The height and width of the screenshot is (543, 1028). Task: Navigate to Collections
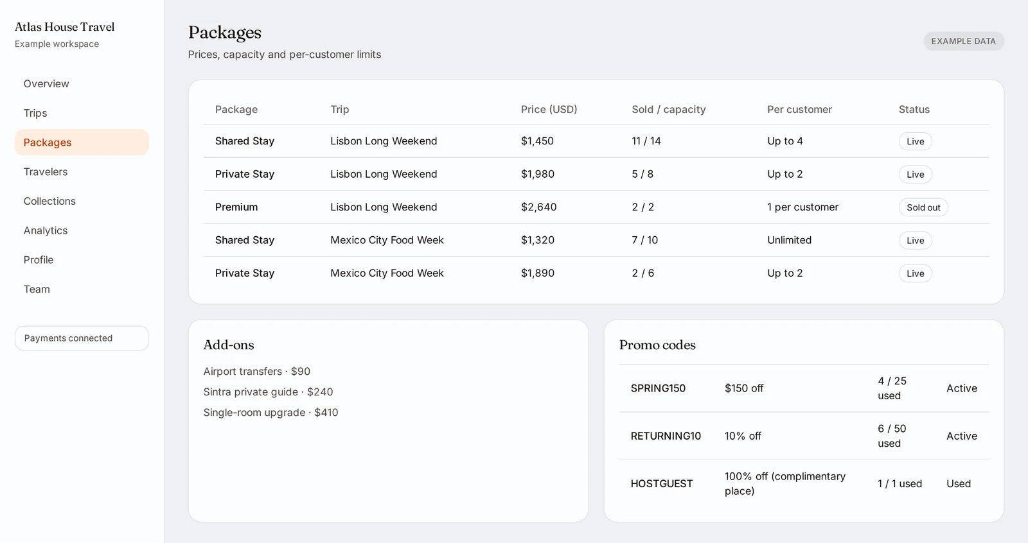click(82, 201)
